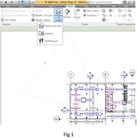Viewport: 137px width, 140px height.
Task: Switch to the Analyze ribbon tab
Action: click(26, 6)
